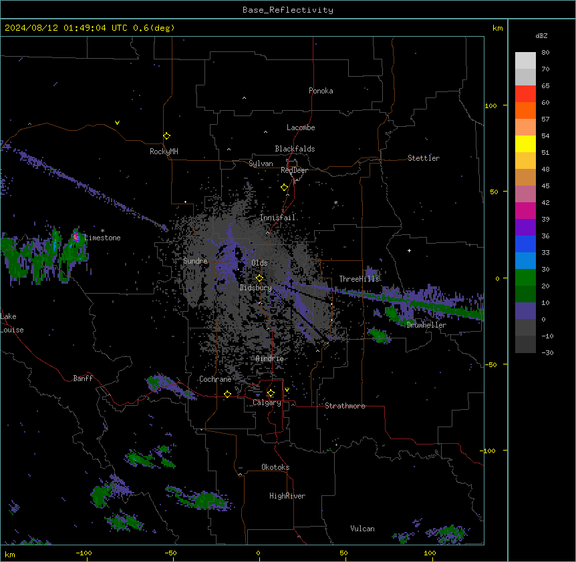Select the yellow diamond marker below Cochrane
The image size is (576, 562).
227,394
